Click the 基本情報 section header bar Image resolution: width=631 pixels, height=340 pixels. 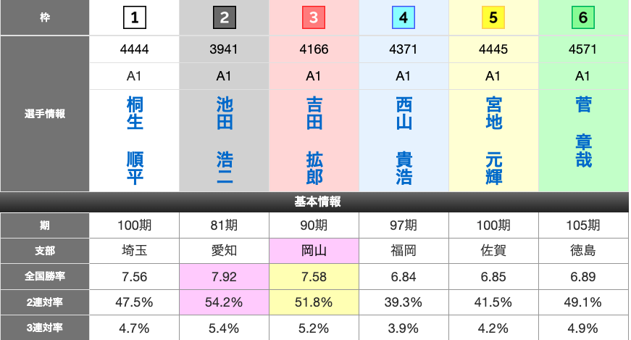315,202
